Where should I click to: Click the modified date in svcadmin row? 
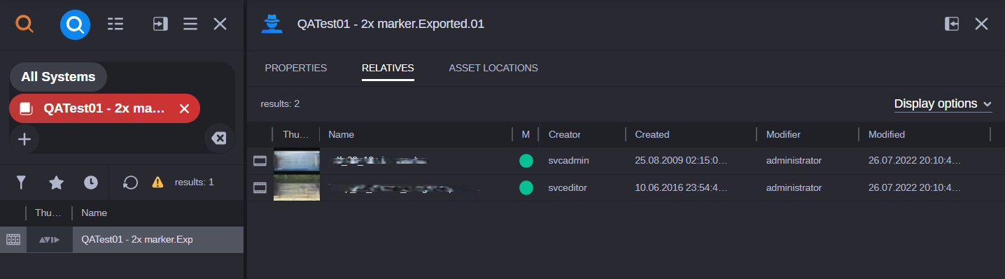915,161
